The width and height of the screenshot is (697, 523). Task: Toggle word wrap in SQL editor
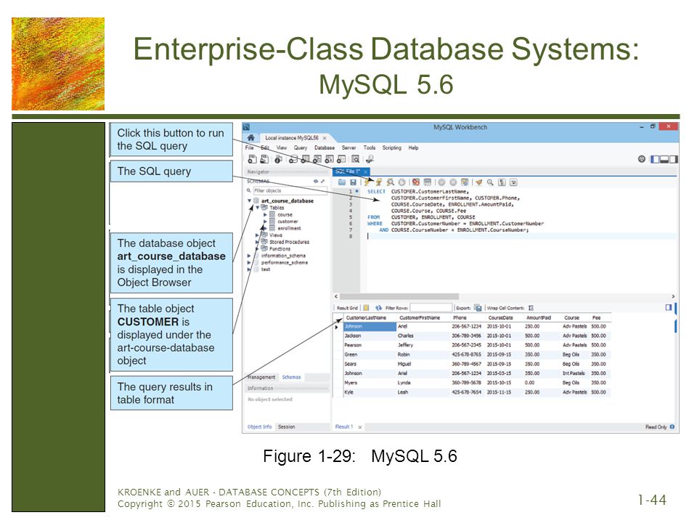[513, 182]
